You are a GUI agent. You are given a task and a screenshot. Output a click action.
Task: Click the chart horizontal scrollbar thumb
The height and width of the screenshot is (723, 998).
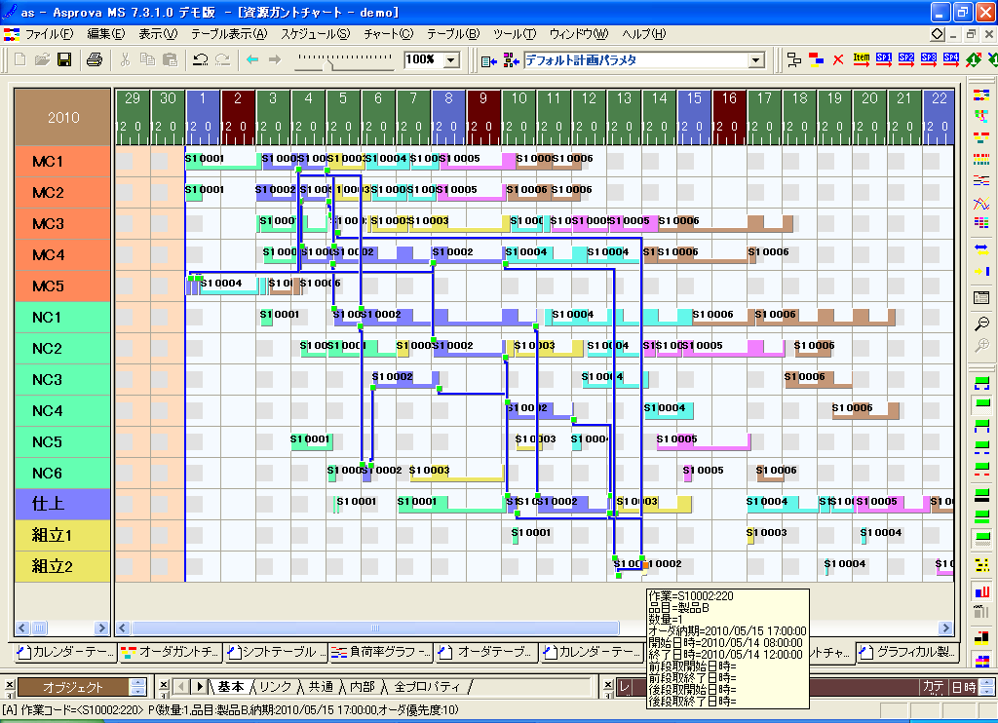coord(375,628)
